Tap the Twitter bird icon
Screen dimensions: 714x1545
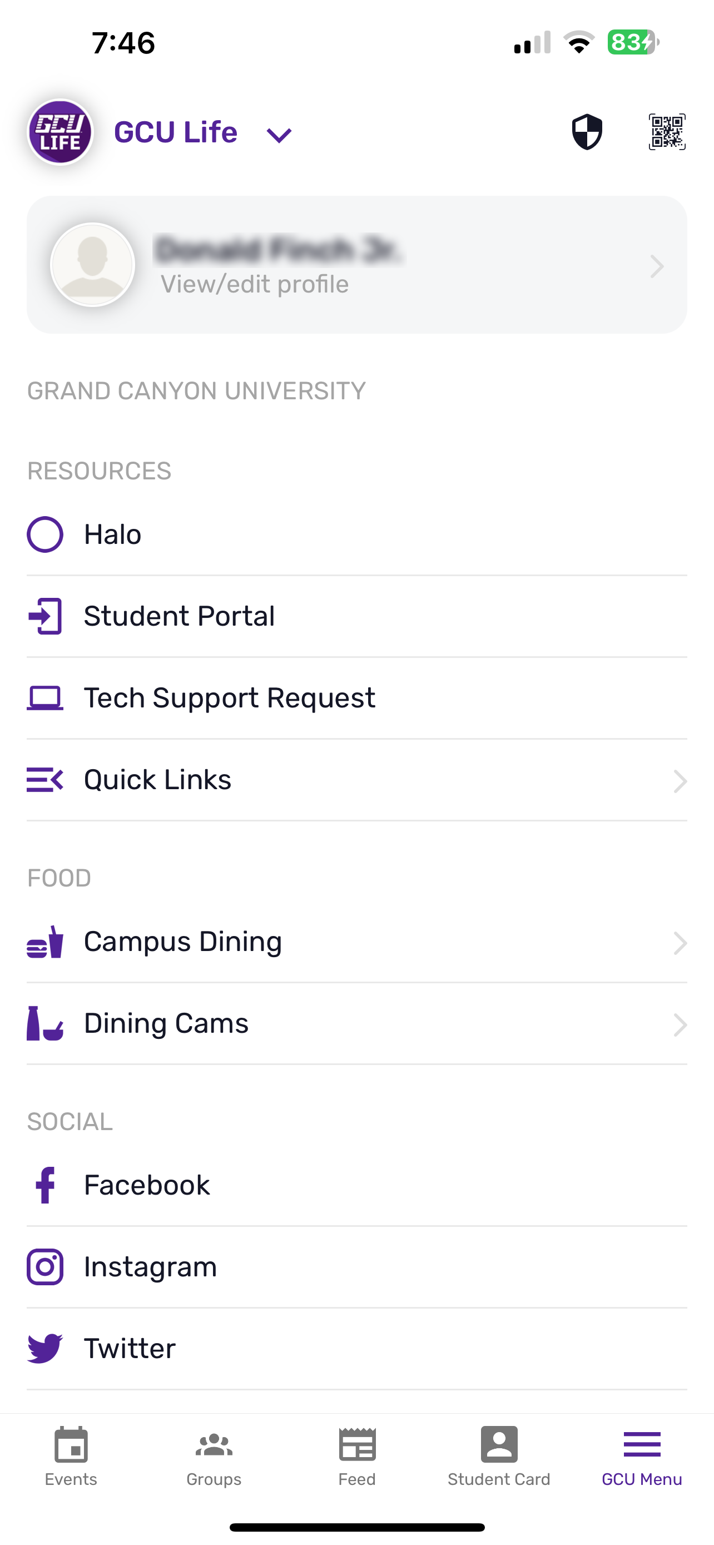tap(45, 1348)
